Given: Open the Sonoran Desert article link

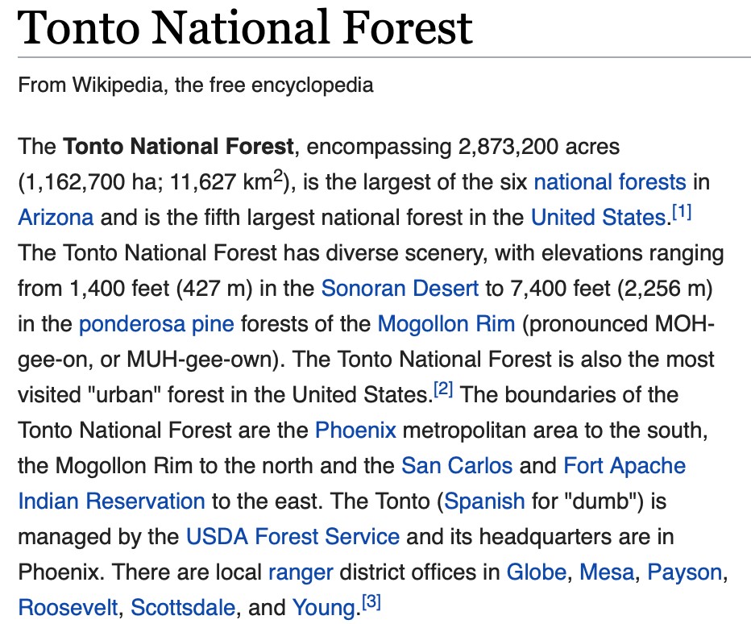Looking at the screenshot, I should coord(400,289).
